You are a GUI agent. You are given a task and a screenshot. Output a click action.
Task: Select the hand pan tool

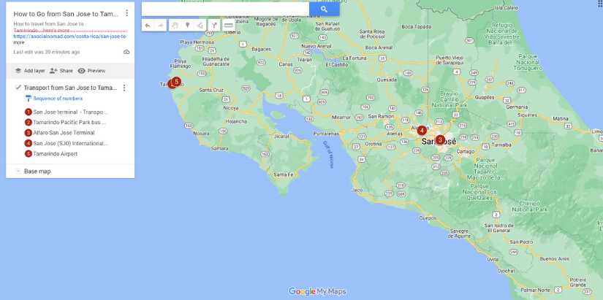pyautogui.click(x=175, y=26)
